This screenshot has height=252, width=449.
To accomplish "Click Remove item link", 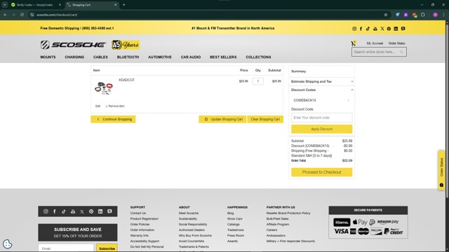I will pyautogui.click(x=115, y=106).
